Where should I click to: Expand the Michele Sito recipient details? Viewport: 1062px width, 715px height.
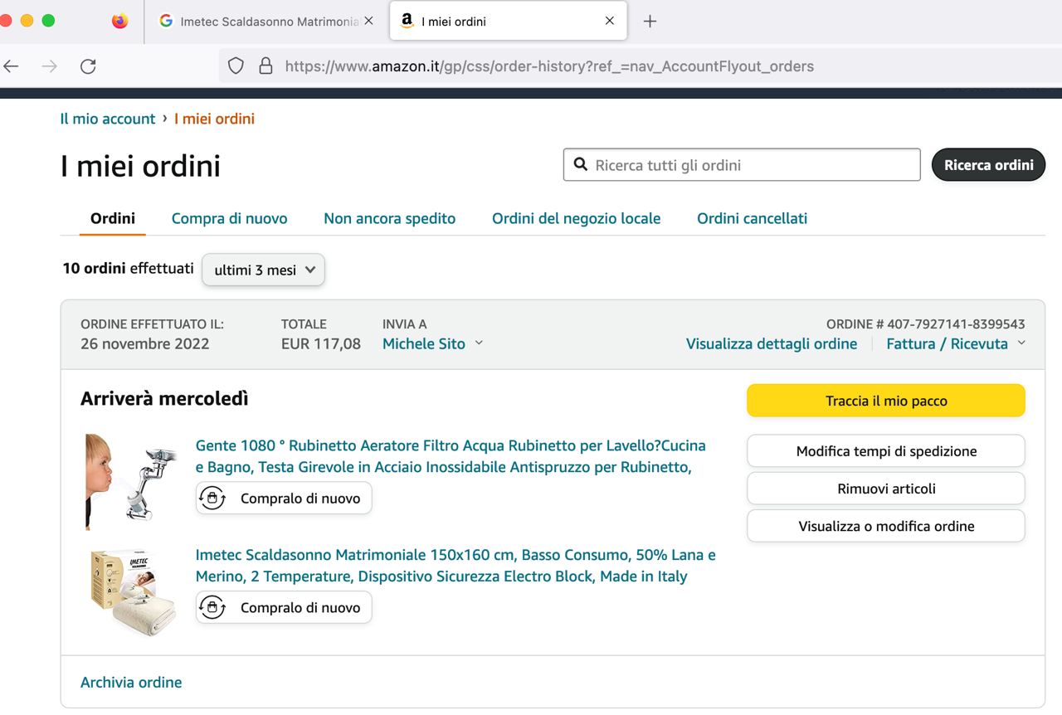(433, 343)
